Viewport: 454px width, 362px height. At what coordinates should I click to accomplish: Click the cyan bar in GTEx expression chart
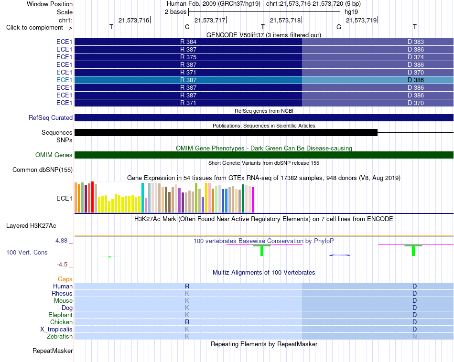[142, 198]
